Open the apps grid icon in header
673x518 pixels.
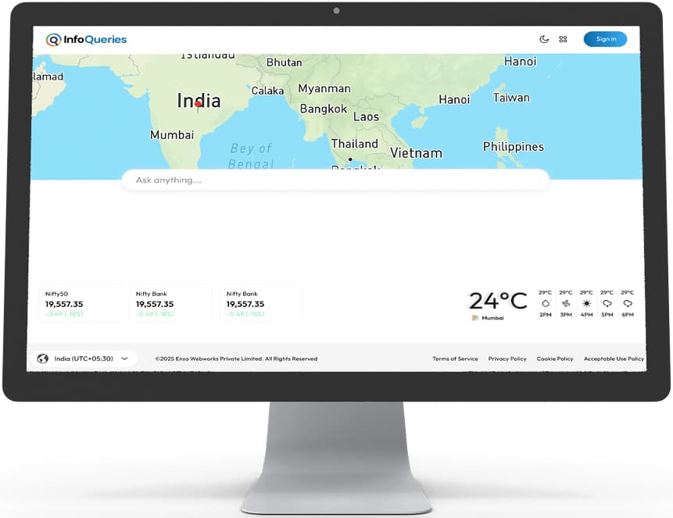coord(563,38)
